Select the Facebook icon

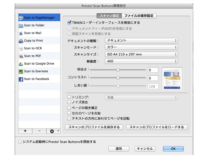tap(21, 79)
